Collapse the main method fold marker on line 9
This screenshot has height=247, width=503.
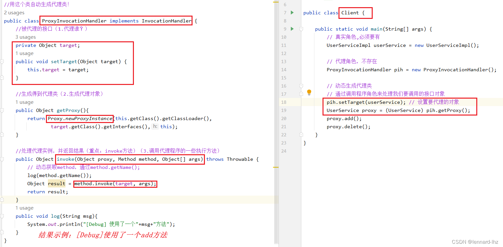(301, 29)
